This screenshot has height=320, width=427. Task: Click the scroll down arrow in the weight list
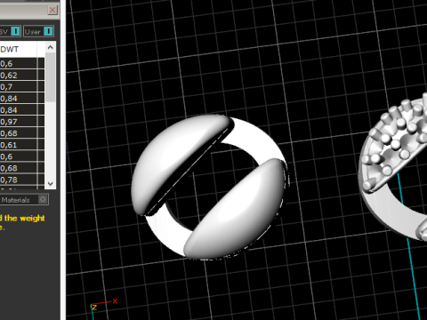(51, 184)
